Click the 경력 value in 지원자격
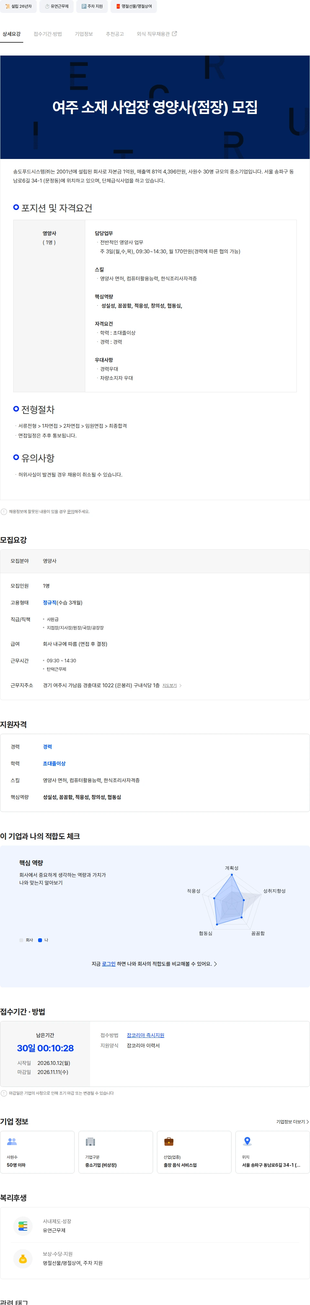The width and height of the screenshot is (310, 1305). tap(47, 746)
